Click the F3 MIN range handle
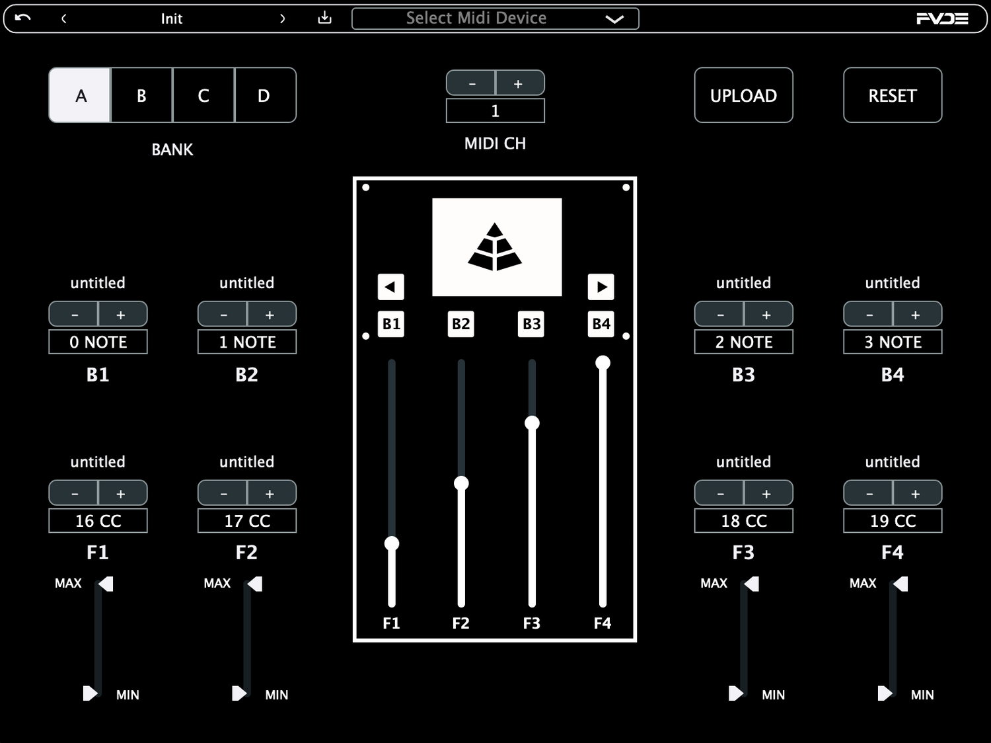Viewport: 991px width, 743px height. (736, 693)
